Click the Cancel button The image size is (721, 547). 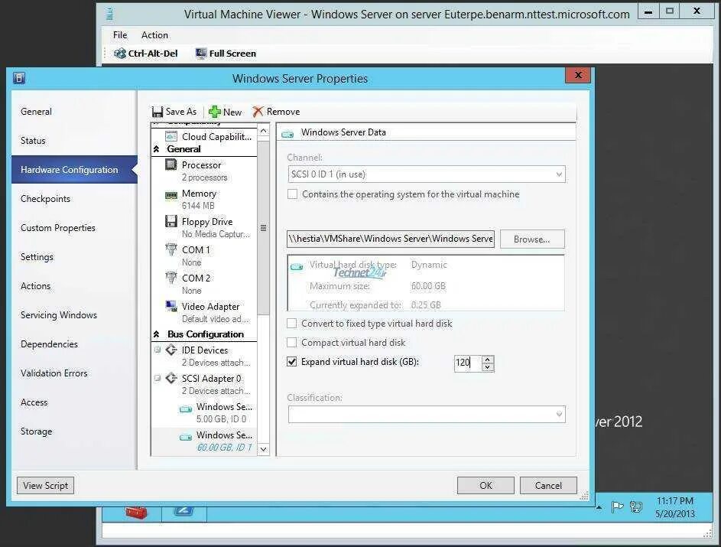click(x=548, y=485)
